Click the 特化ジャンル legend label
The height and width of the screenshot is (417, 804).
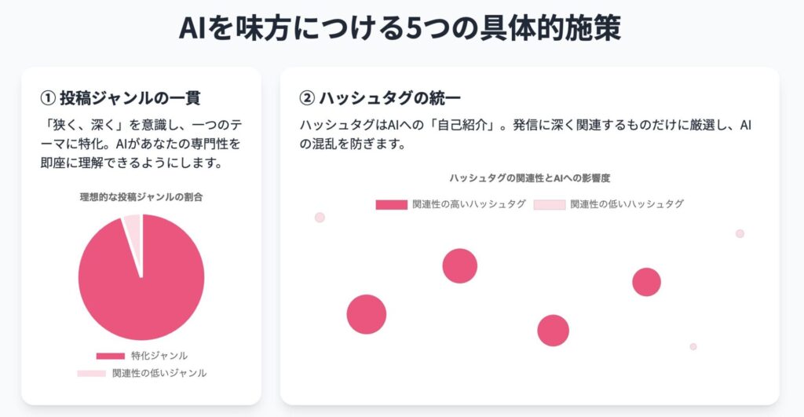point(159,356)
